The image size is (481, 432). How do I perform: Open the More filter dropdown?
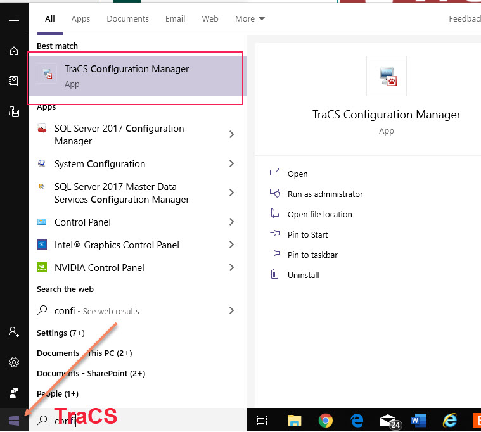[250, 19]
